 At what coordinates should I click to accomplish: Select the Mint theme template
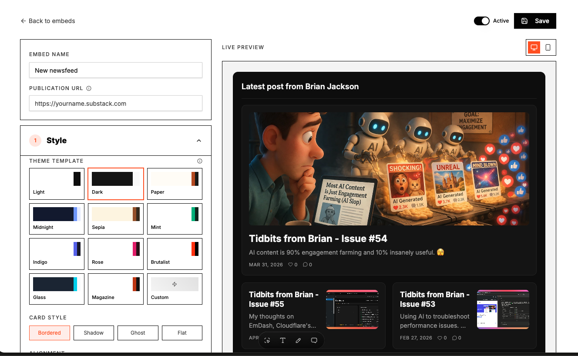(x=175, y=219)
